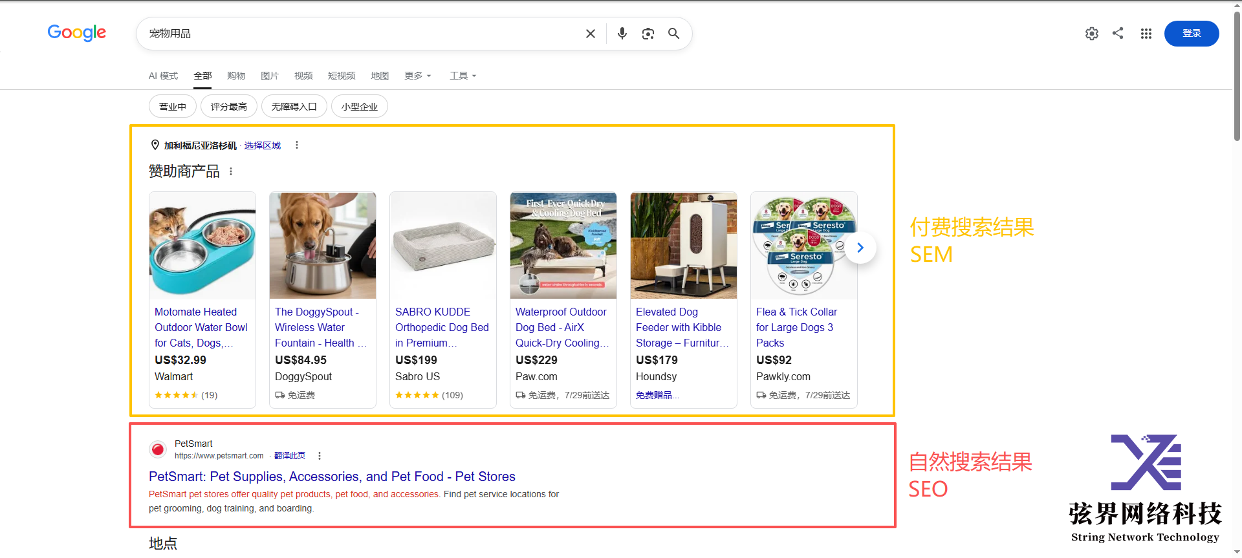Image resolution: width=1242 pixels, height=558 pixels.
Task: Click the (19) star rating under Walmart
Action: click(x=186, y=395)
